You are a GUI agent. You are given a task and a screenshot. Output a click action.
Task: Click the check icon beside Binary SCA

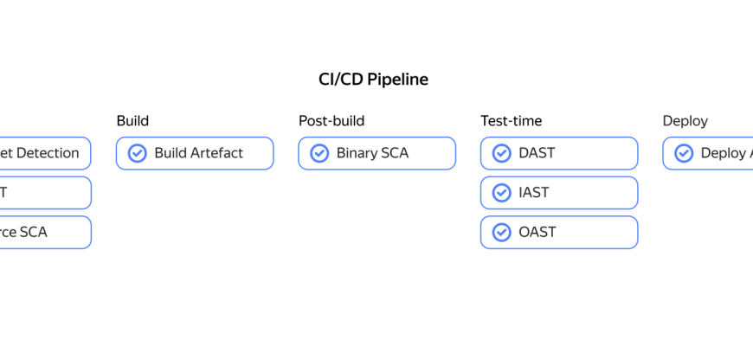tap(319, 153)
